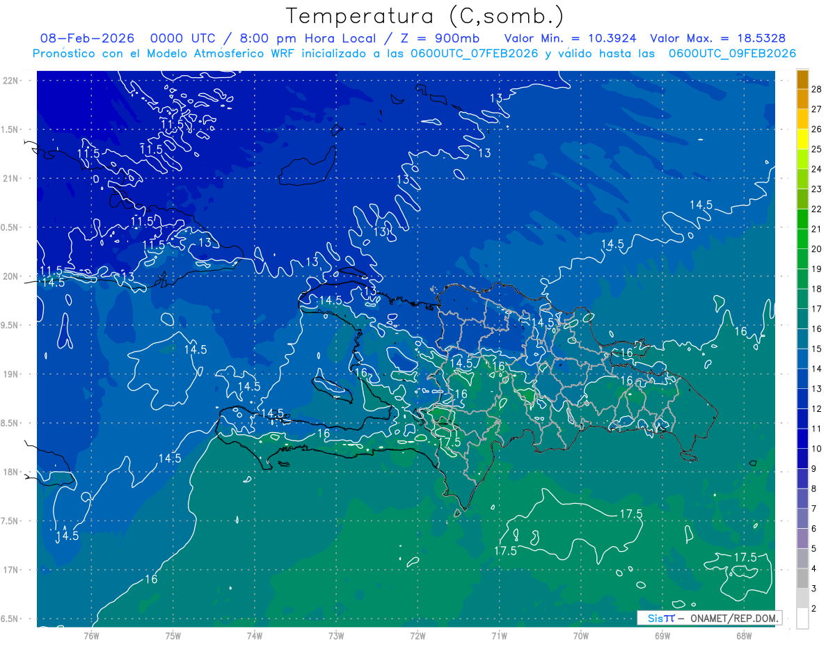Click the teal swatch between 16 and 17

[x=802, y=319]
